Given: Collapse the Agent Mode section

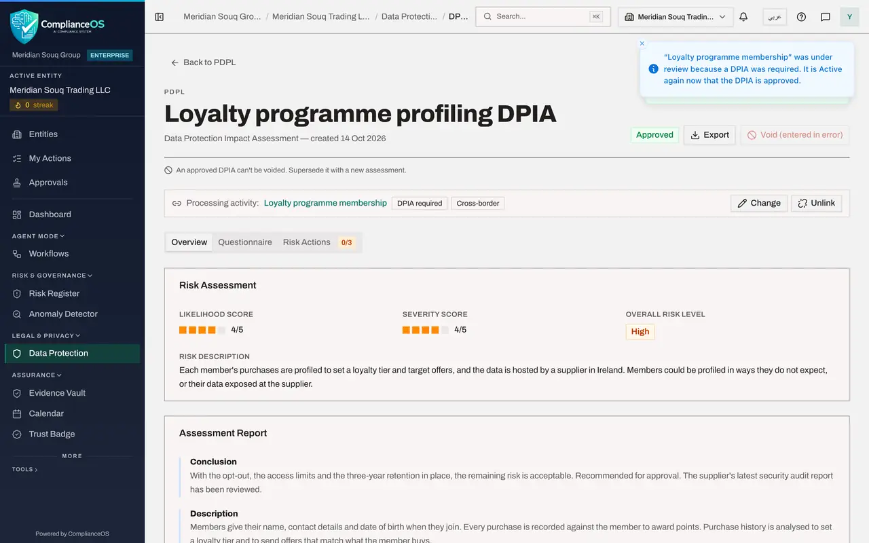Looking at the screenshot, I should pyautogui.click(x=38, y=236).
